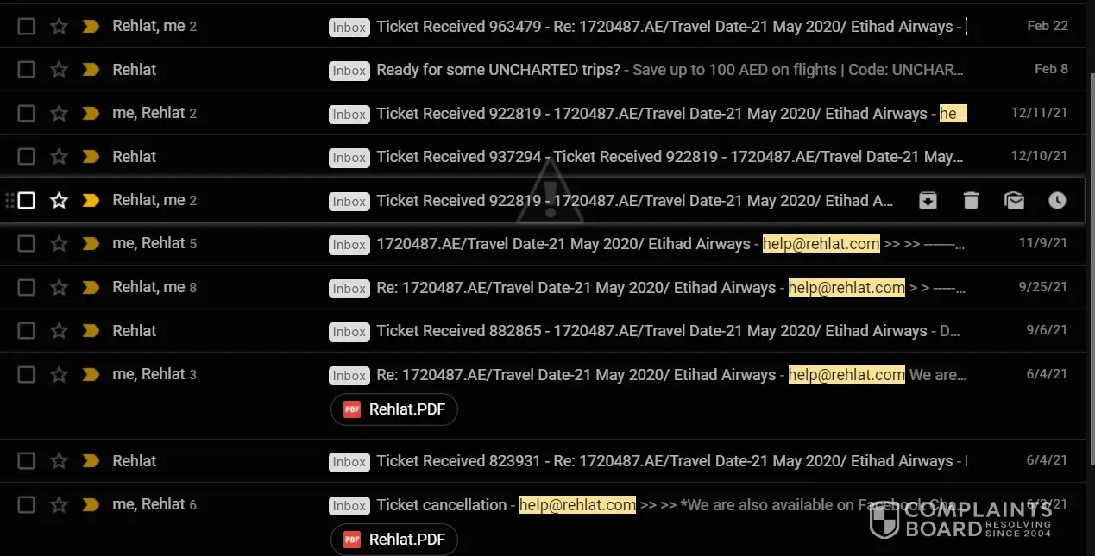Select checkbox of the 9/25/21 email thread
Screen dimensions: 1095x556
click(x=27, y=287)
